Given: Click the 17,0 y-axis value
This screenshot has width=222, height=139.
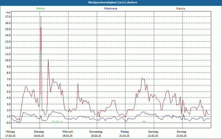Looking at the screenshot, I should 8,17.
